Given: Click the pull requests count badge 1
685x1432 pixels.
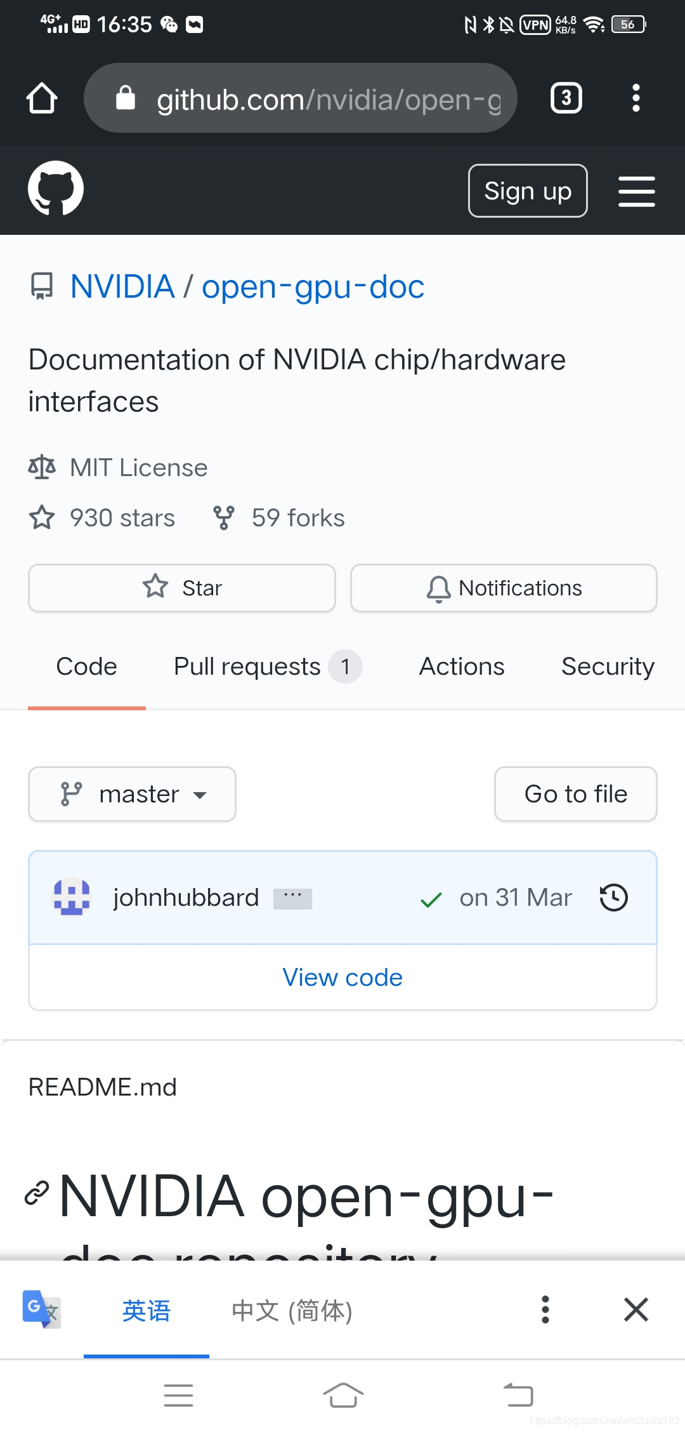Looking at the screenshot, I should pyautogui.click(x=345, y=666).
